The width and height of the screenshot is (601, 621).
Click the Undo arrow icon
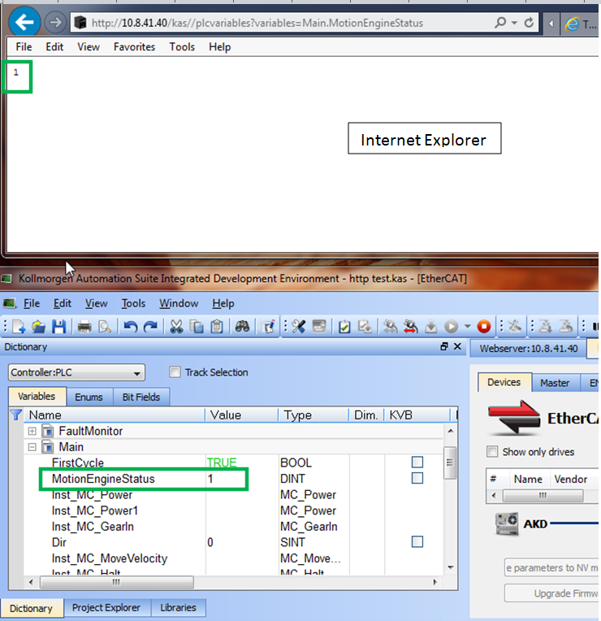[130, 327]
